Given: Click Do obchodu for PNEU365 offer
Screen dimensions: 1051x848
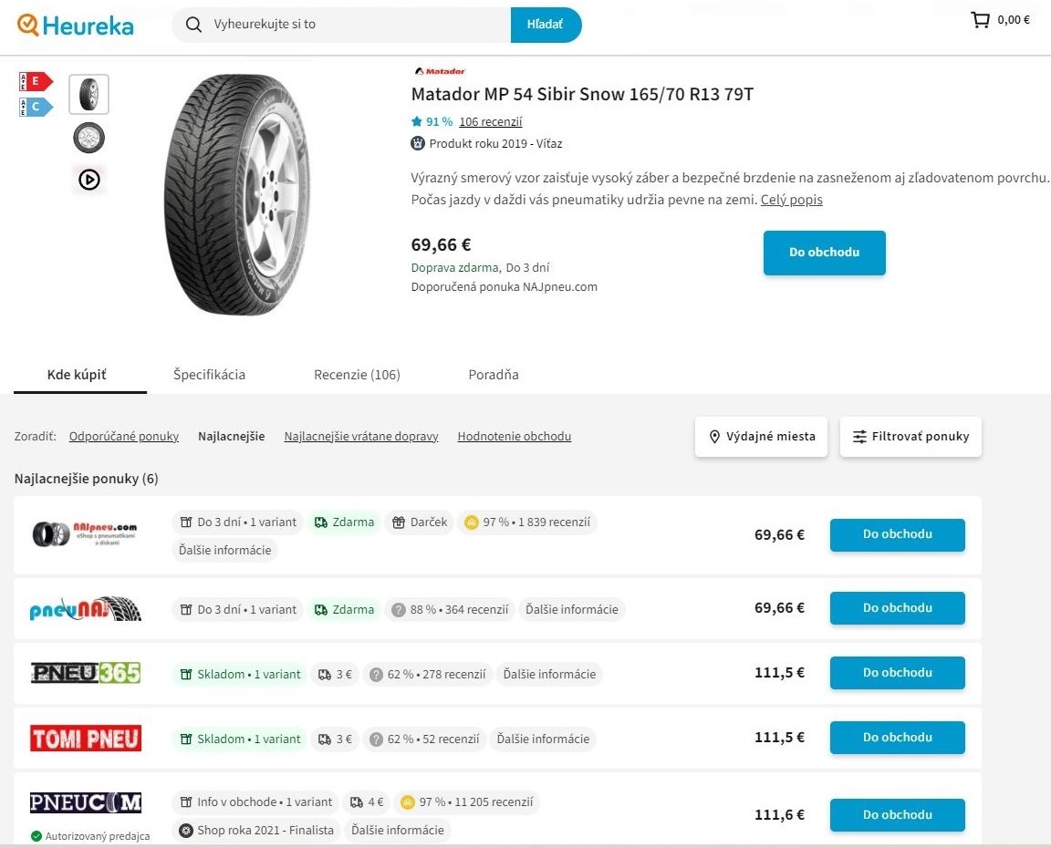Looking at the screenshot, I should pos(897,673).
